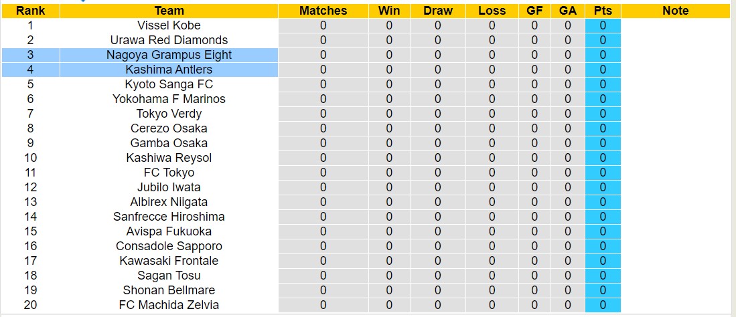
Task: Click the Kawasaki Frontale team name
Action: 169,261
